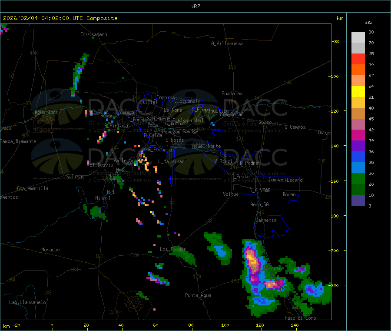Click the A_Villanueva location label
Screen dimensions: 391x331
click(x=227, y=43)
